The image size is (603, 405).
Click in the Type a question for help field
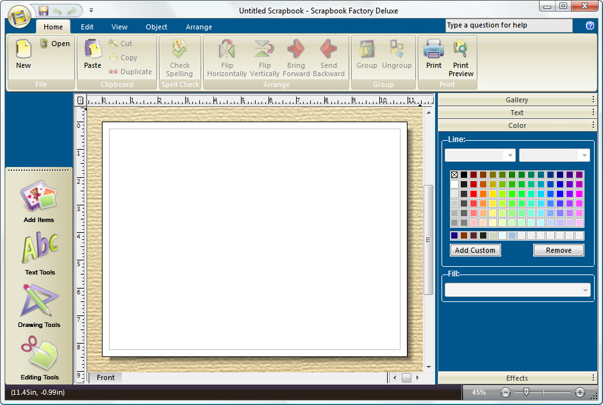pos(509,26)
